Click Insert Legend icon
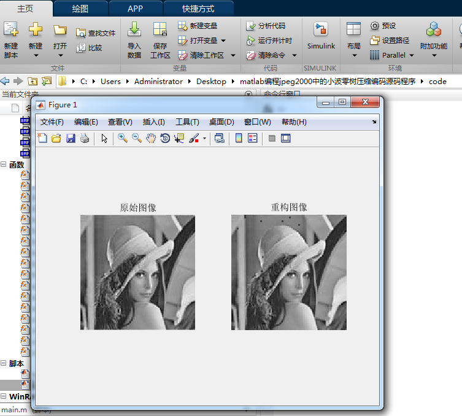The height and width of the screenshot is (416, 462). click(x=253, y=138)
